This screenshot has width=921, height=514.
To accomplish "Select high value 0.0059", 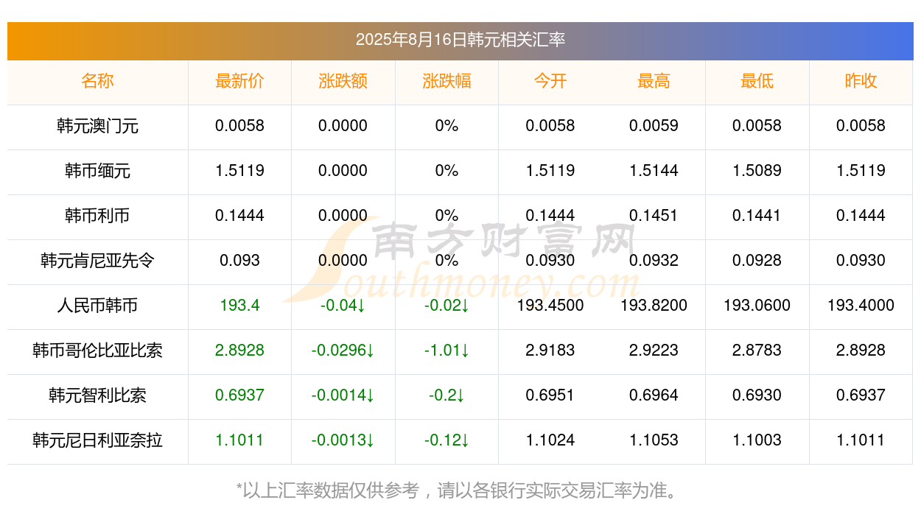I will pos(654,126).
